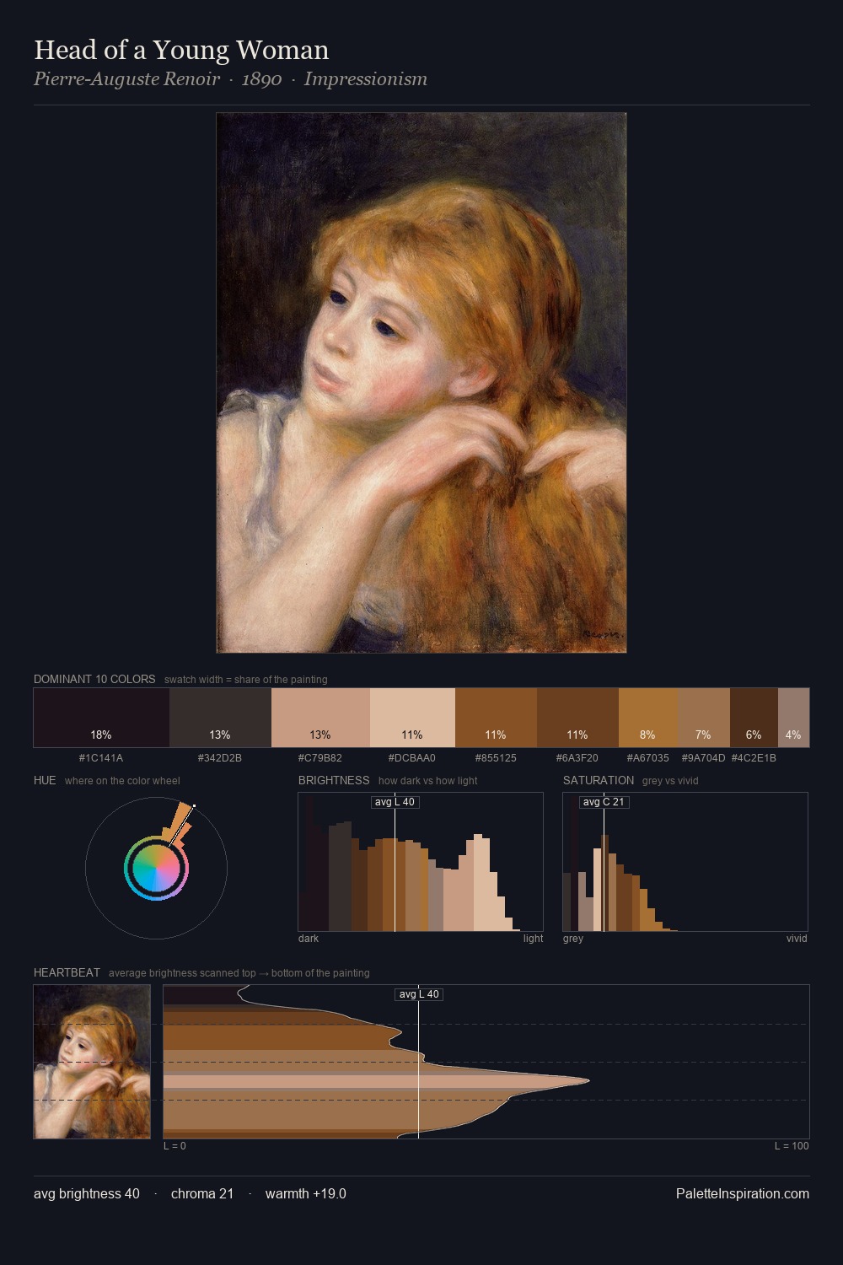Screen dimensions: 843x1265
Task: Click the title 'Head of a Young Woman'
Action: [181, 50]
